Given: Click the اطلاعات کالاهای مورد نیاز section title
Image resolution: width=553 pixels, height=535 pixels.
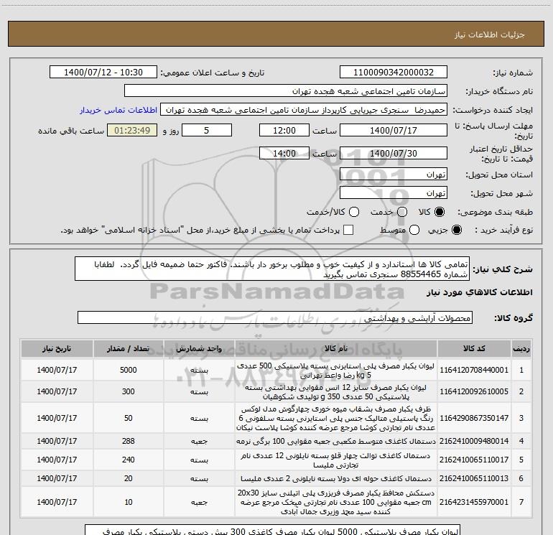Looking at the screenshot, I should coord(479,292).
